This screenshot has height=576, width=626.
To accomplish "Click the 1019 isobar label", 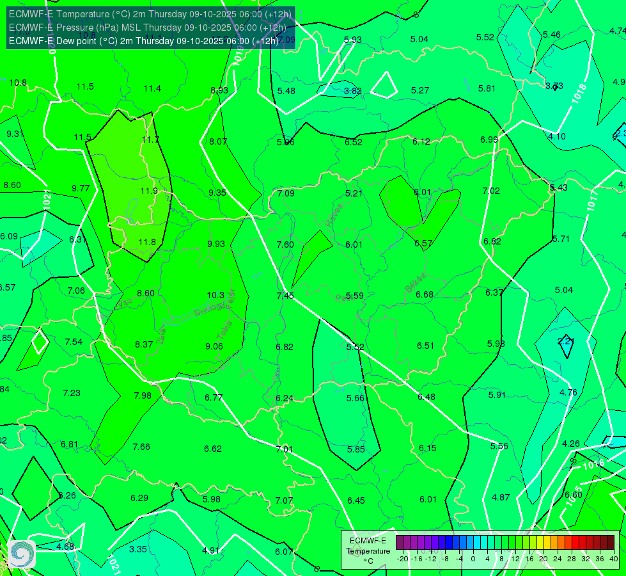I will (238, 56).
